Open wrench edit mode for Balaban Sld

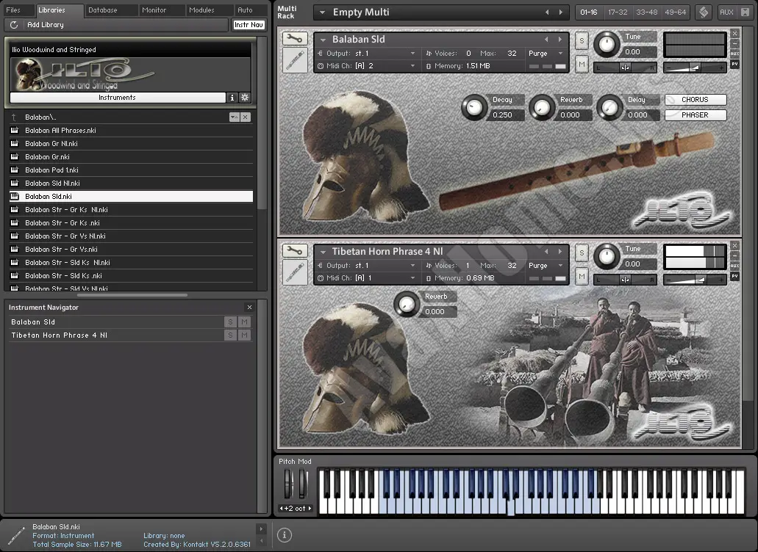294,39
